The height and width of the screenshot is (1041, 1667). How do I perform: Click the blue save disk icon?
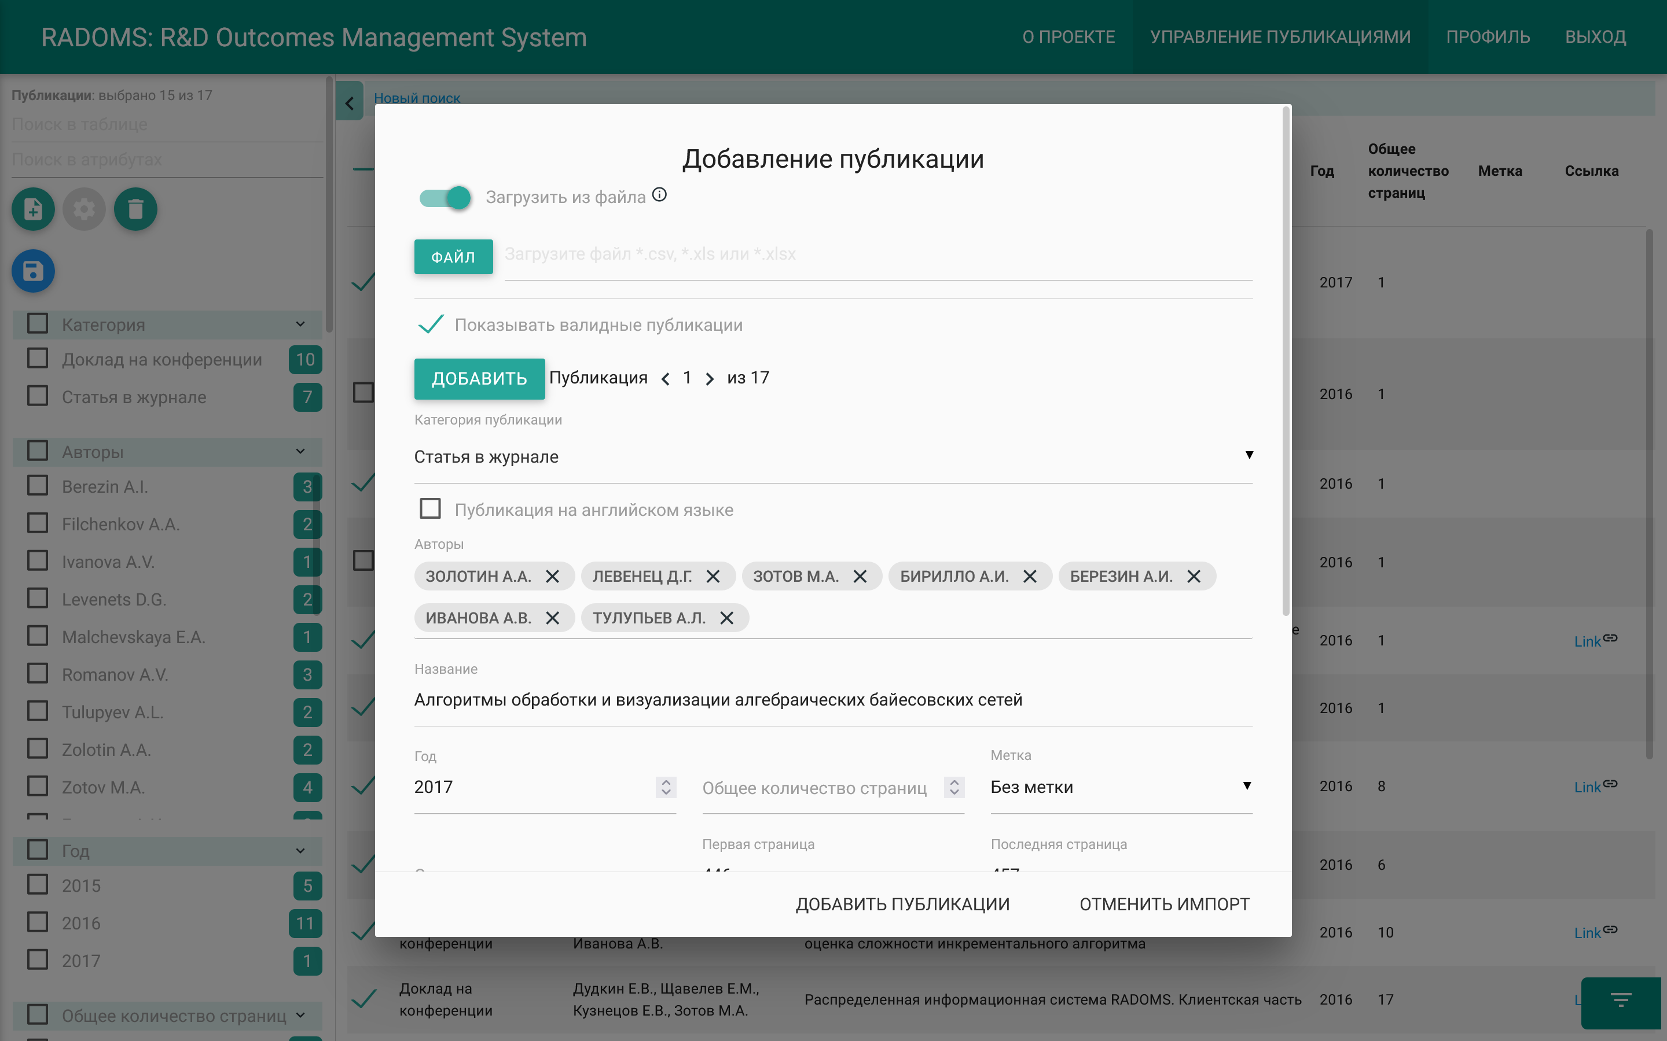(x=33, y=271)
